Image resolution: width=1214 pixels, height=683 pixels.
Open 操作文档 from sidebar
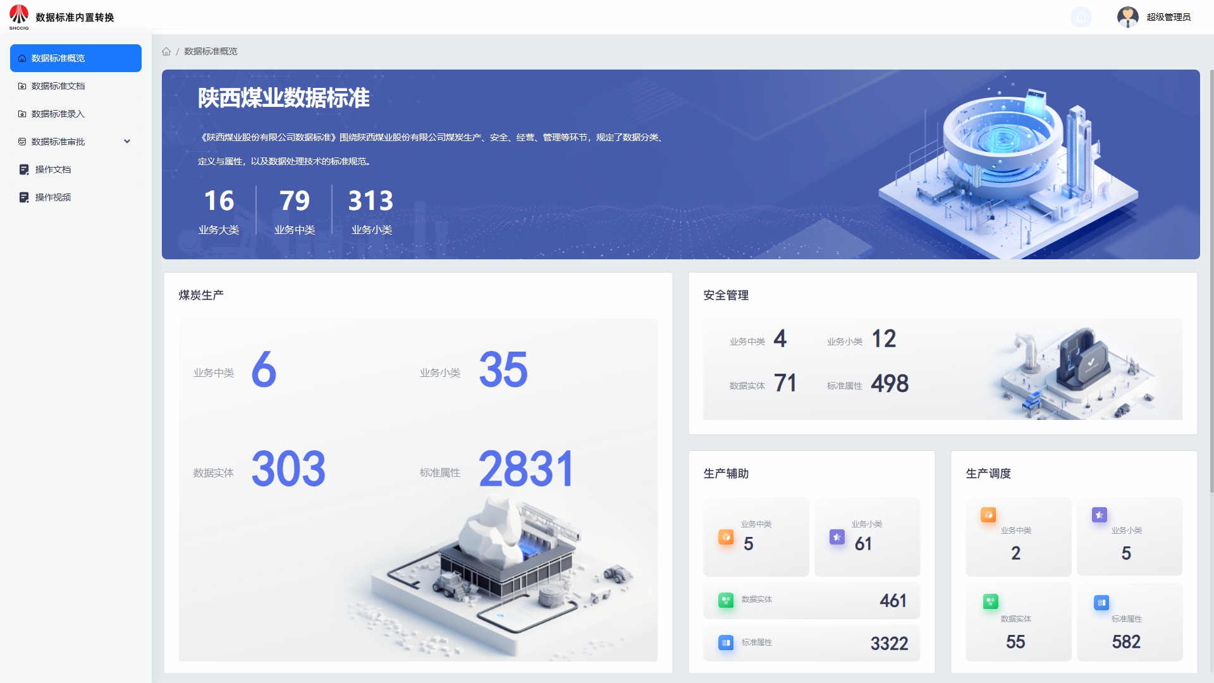coord(53,169)
